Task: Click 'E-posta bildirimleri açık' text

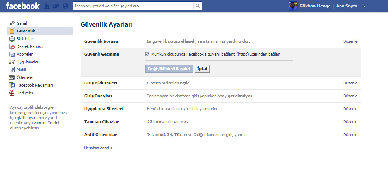Action: (x=168, y=83)
